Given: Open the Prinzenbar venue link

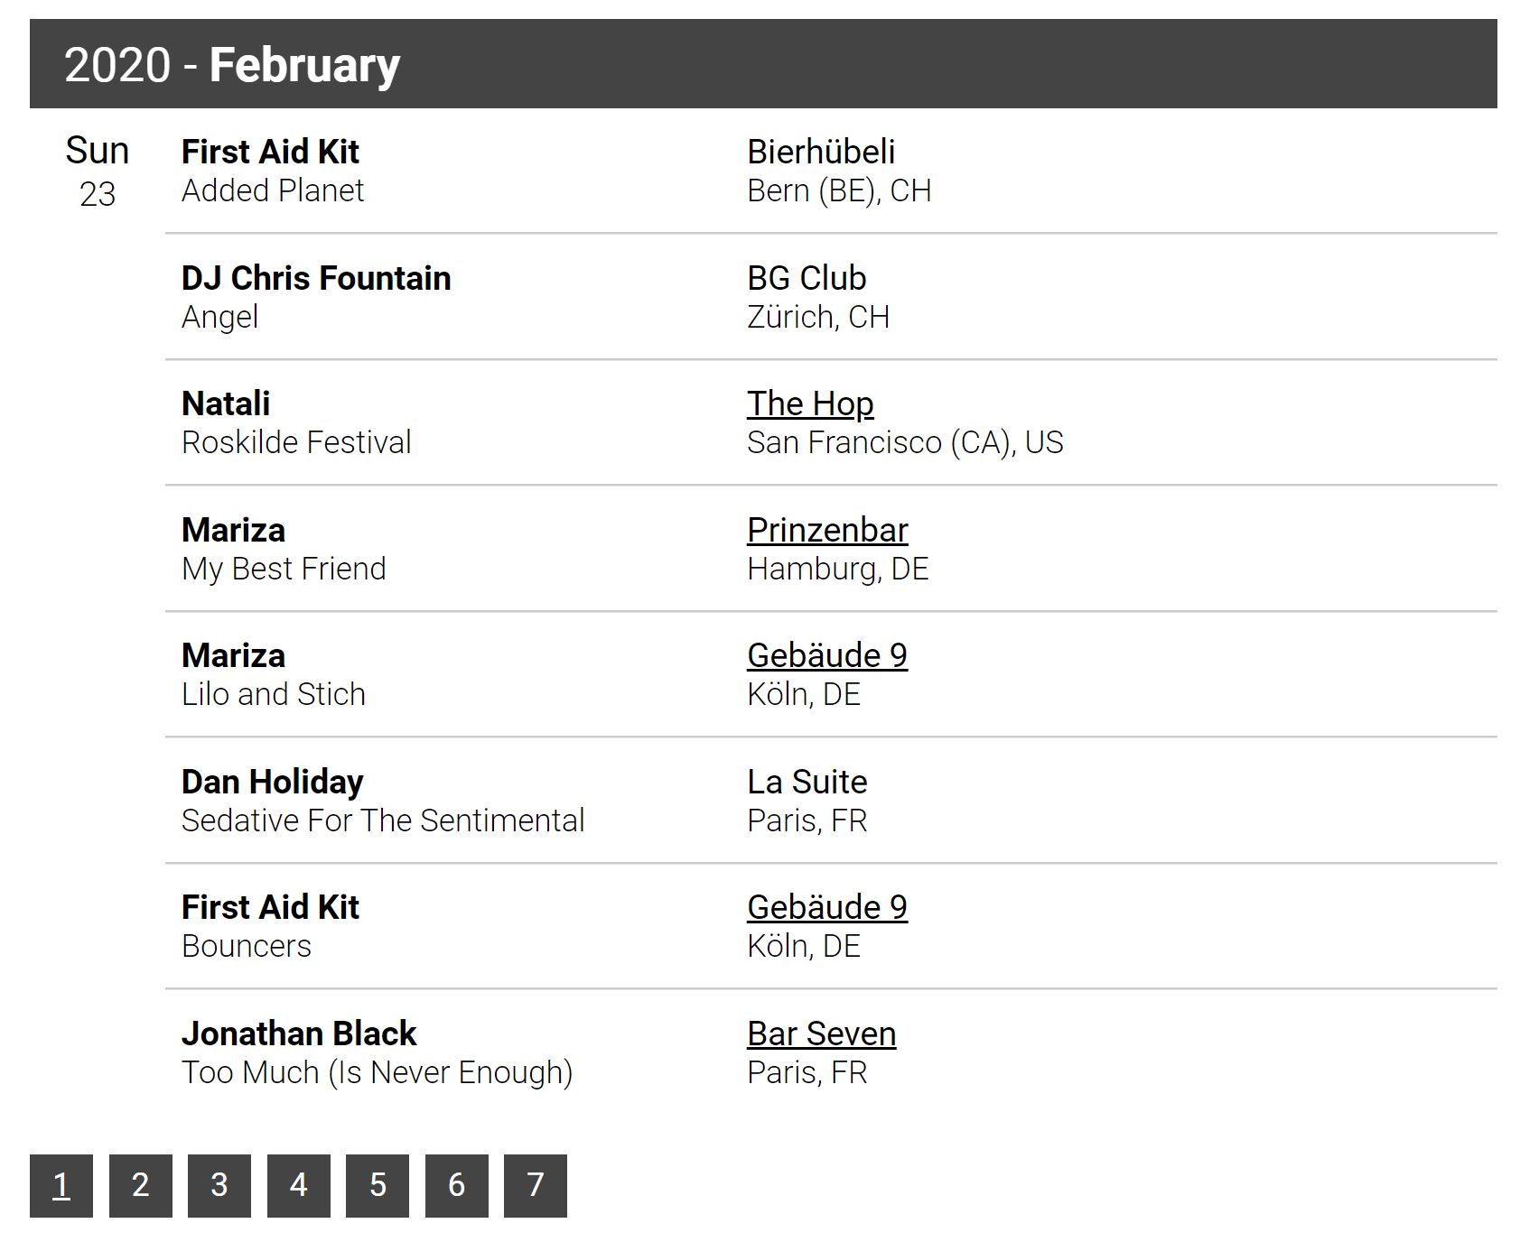Looking at the screenshot, I should click(x=827, y=530).
